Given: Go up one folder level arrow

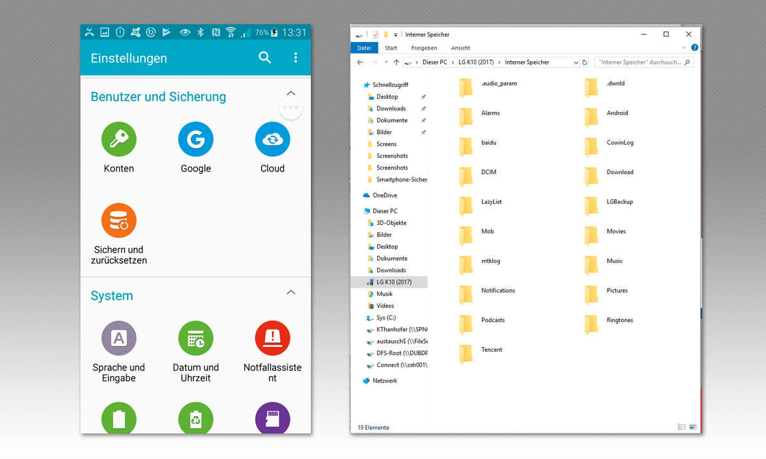Looking at the screenshot, I should pos(396,62).
